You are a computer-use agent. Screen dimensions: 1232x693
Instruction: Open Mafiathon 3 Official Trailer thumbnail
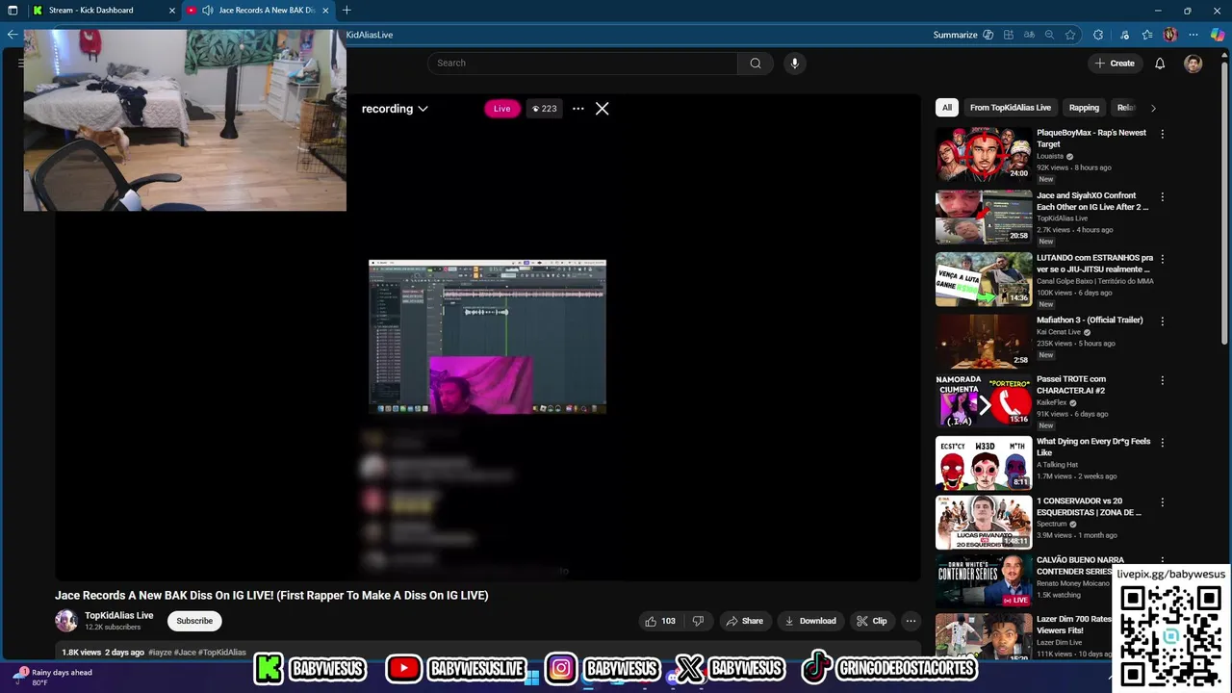(x=984, y=341)
